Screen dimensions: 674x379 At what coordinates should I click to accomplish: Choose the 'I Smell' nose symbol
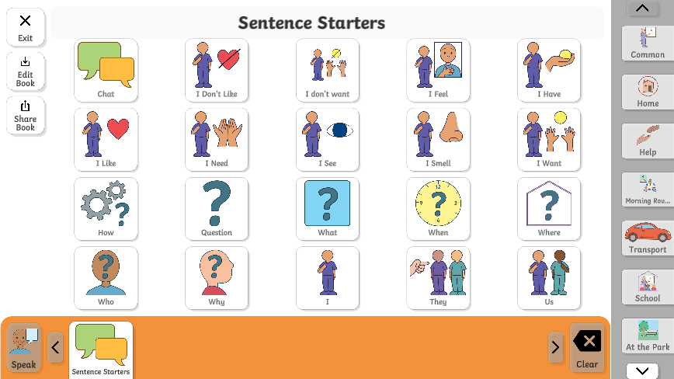coord(438,139)
